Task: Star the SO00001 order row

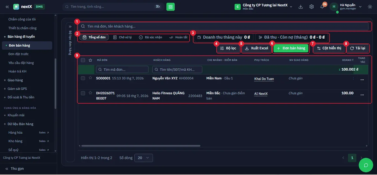Action: point(90,78)
